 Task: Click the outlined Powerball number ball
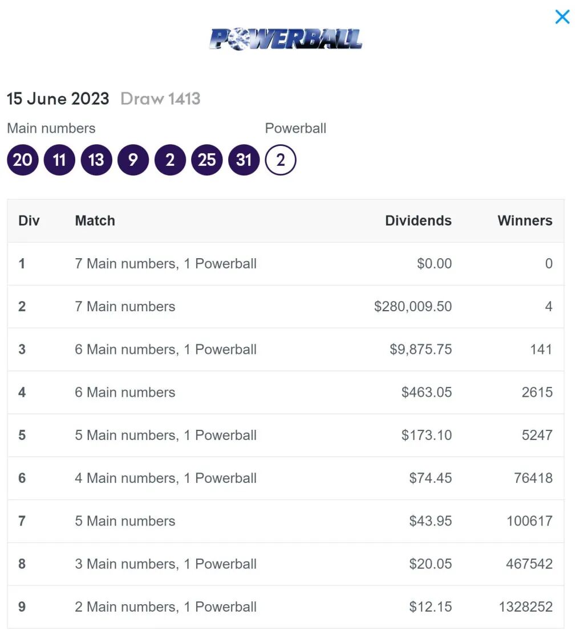[x=281, y=160]
